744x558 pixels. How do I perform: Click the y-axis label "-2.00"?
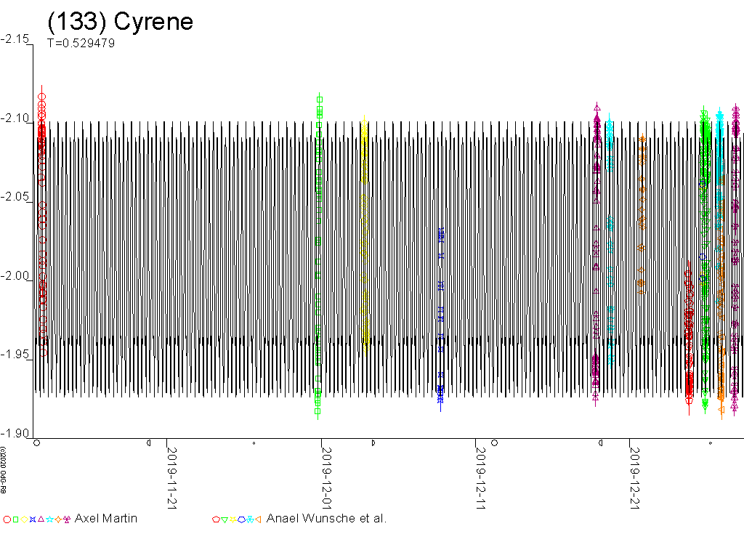click(15, 275)
